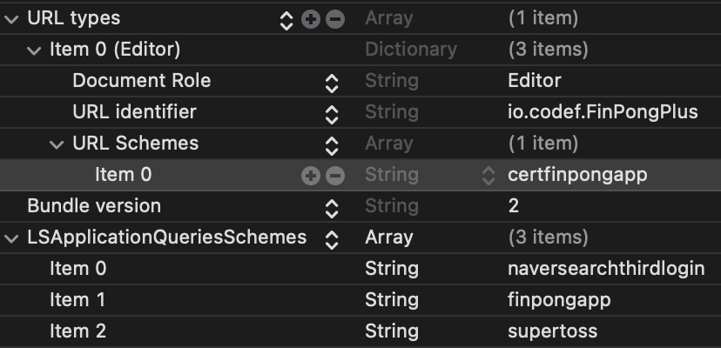Screen dimensions: 721x348
Task: Click String type of URL identifier
Action: tap(392, 112)
